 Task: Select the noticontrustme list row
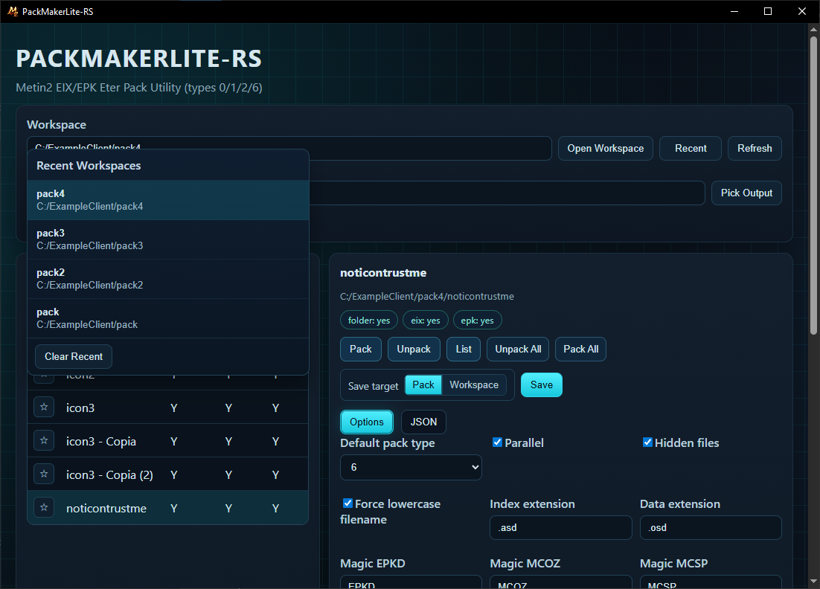click(168, 507)
